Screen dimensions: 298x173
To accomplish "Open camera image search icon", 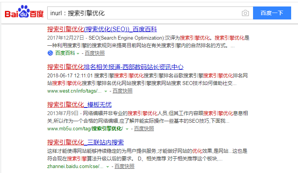I will [245, 13].
